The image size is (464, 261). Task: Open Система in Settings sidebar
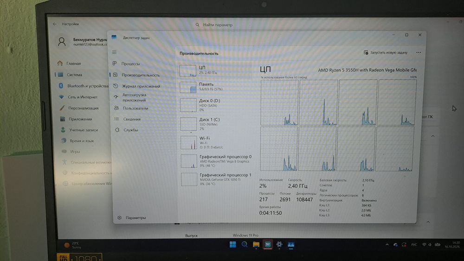[74, 75]
